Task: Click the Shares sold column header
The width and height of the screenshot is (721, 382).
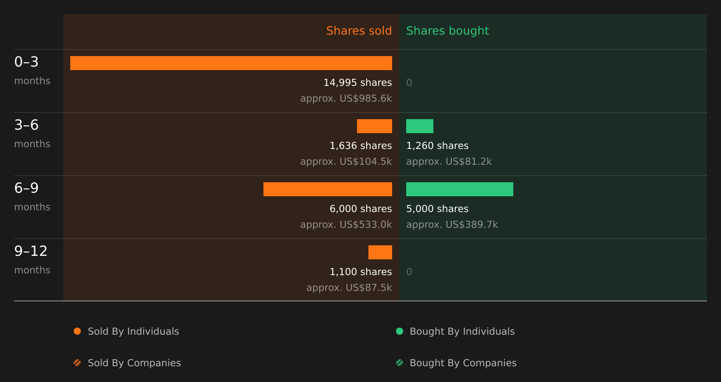Action: coord(359,31)
